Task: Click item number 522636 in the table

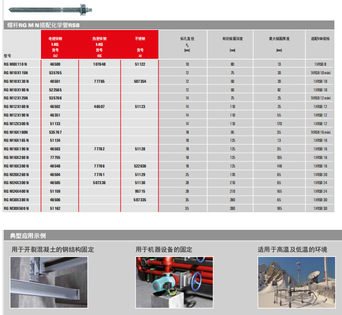Action: click(x=140, y=166)
